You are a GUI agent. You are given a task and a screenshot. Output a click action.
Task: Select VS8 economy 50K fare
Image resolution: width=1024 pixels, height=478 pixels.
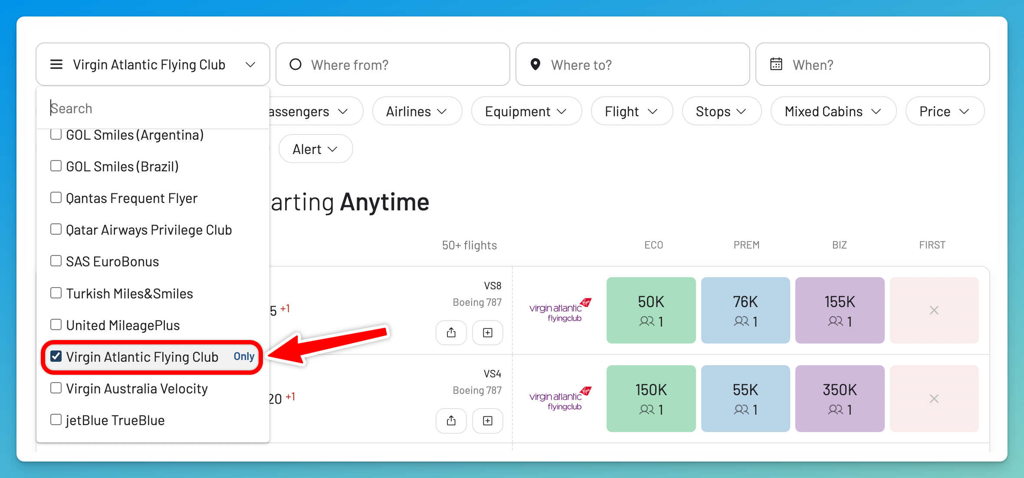point(651,310)
